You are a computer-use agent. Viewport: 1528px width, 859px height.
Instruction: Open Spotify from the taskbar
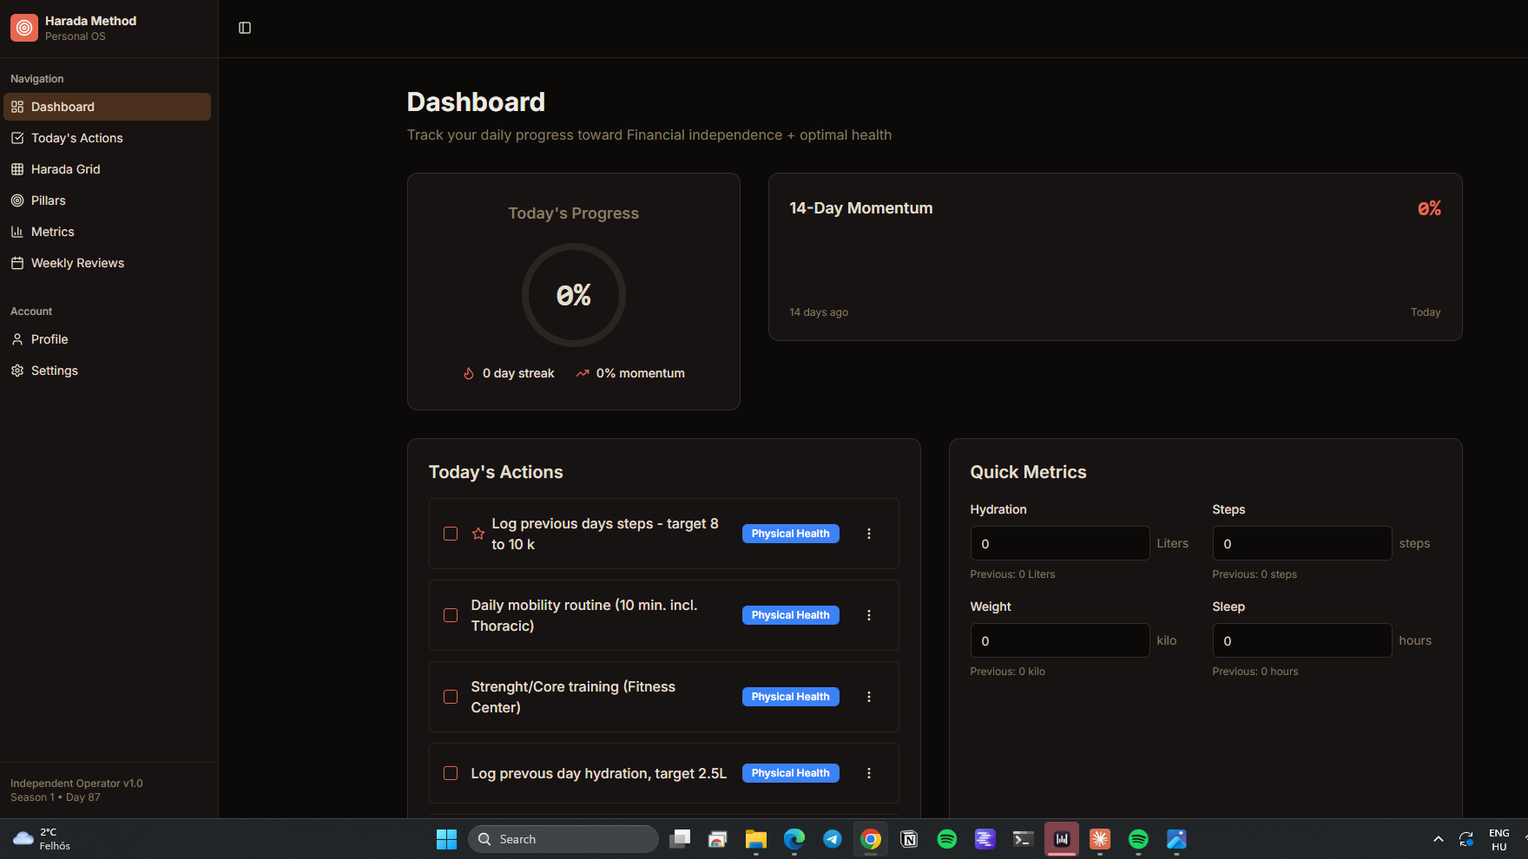point(947,839)
